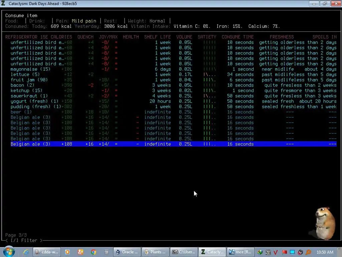Minimize the Cataclysm window
Viewport: 342px width, 257px height.
(x=314, y=3)
